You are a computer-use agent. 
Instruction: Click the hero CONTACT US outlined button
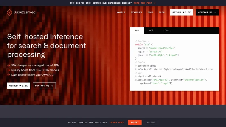click(x=44, y=86)
